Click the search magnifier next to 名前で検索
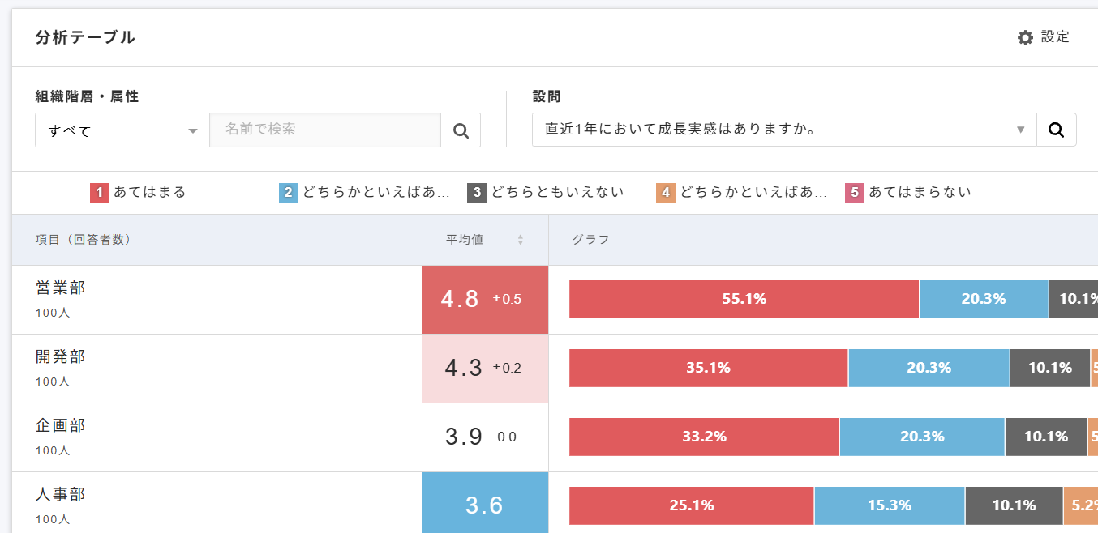1098x533 pixels. tap(461, 130)
